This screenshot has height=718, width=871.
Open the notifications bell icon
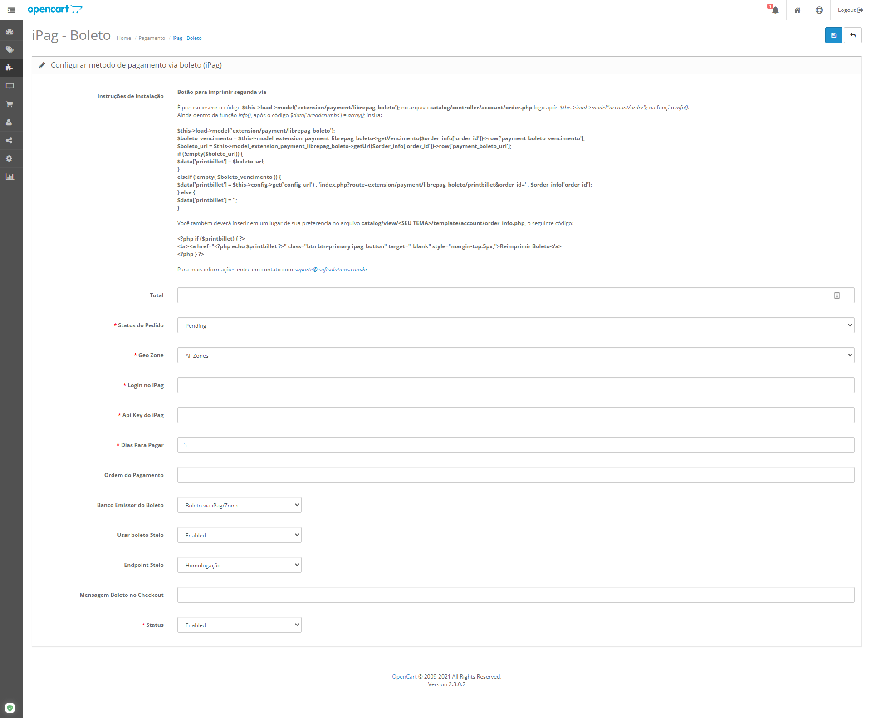tap(775, 10)
